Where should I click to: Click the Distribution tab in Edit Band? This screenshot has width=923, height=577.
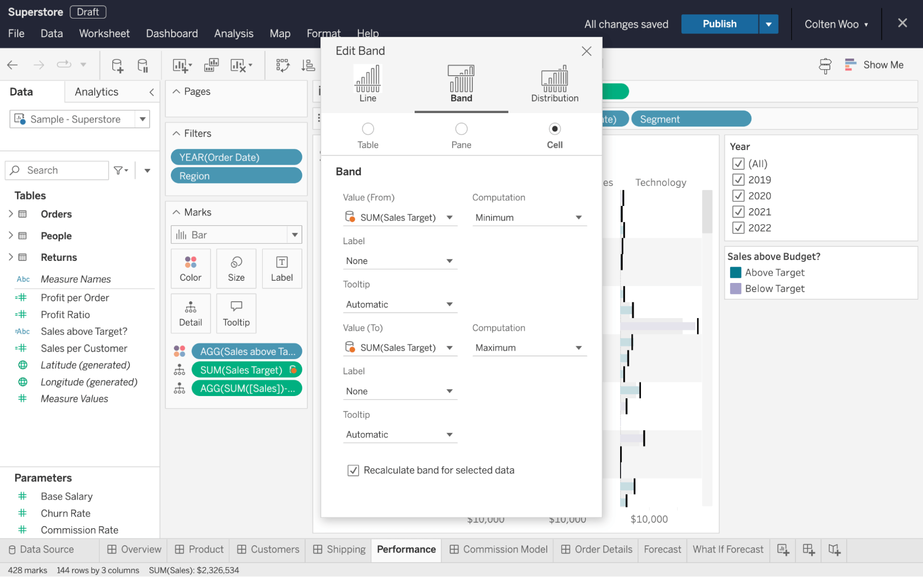pyautogui.click(x=554, y=83)
